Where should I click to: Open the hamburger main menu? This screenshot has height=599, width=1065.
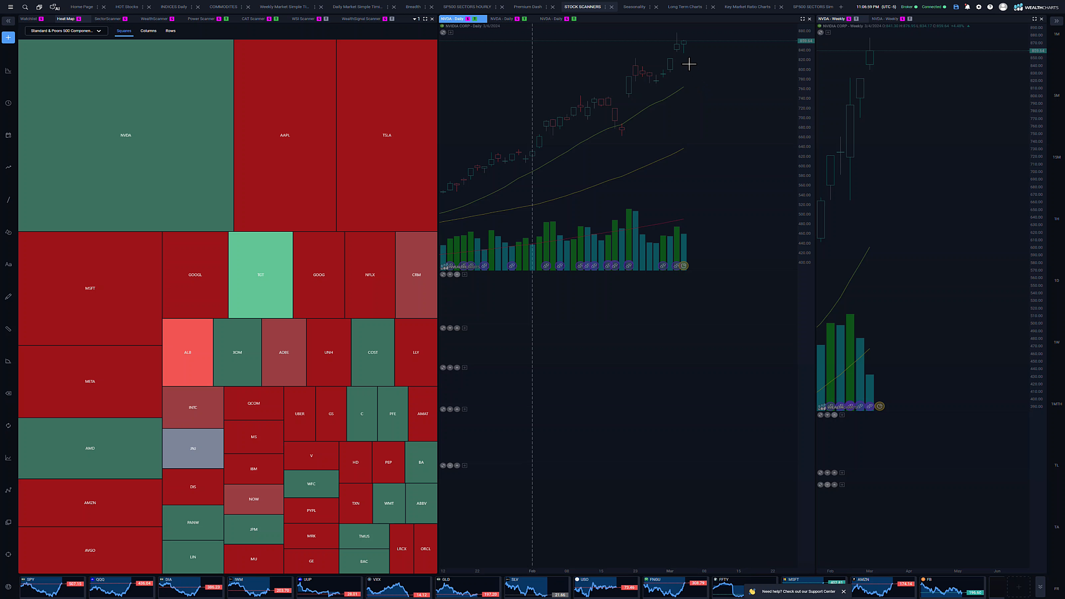coord(10,7)
